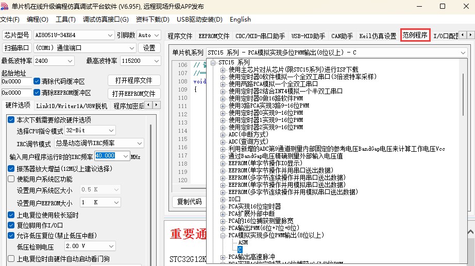The height and width of the screenshot is (266, 475).
Task: Click the IRC频率 40.000 input field
Action: (111, 156)
